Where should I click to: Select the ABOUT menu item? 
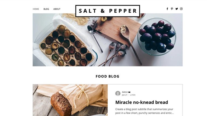pos(57,9)
